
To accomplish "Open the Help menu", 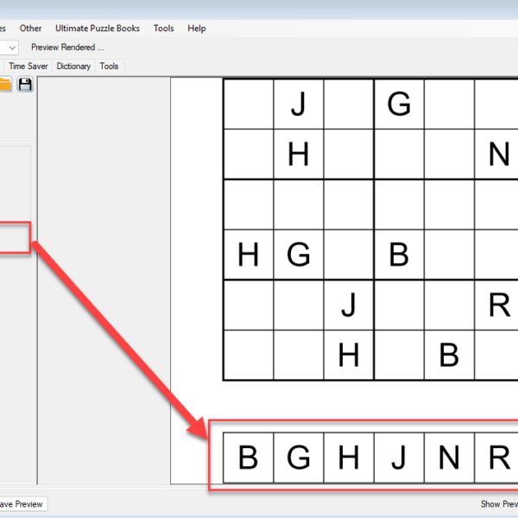I will click(x=197, y=28).
